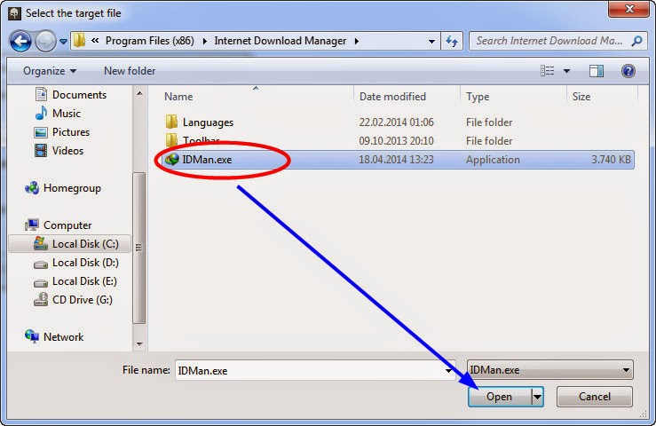The image size is (656, 426).
Task: Click Languages date 22.02.2014 01:06
Action: [396, 122]
